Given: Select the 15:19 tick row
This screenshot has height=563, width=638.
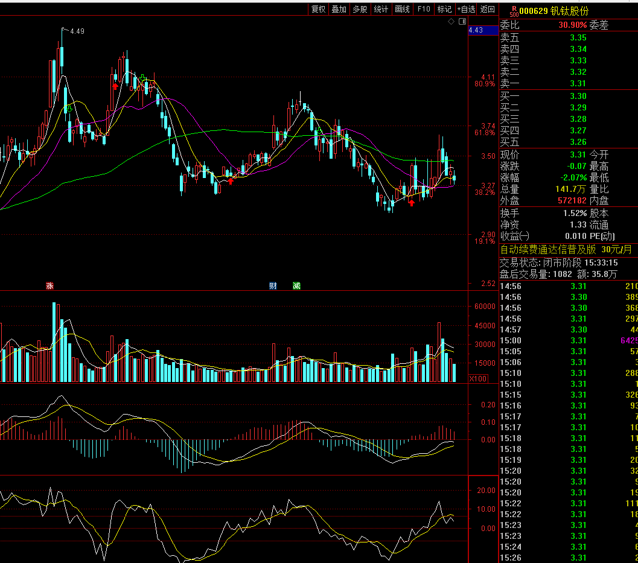Looking at the screenshot, I should (569, 460).
